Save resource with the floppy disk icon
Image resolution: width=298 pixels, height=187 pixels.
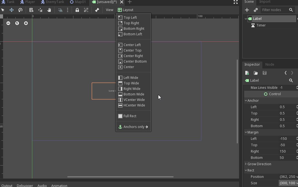264,73
